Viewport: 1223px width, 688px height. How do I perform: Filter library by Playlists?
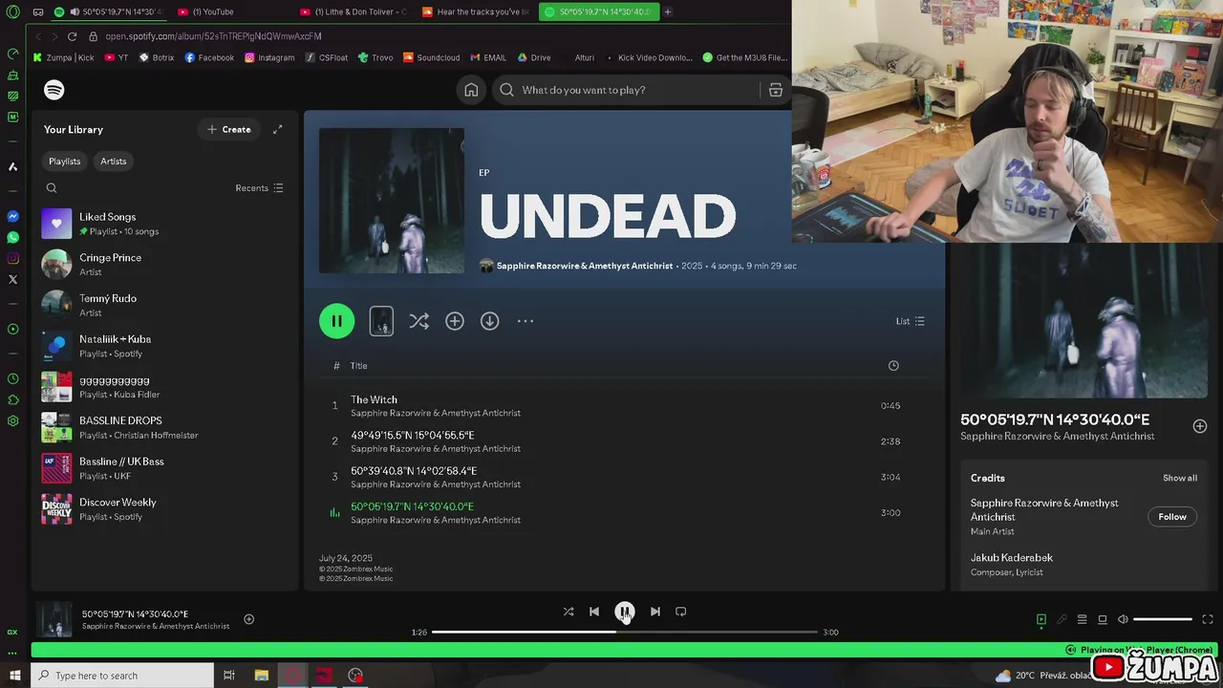click(65, 161)
